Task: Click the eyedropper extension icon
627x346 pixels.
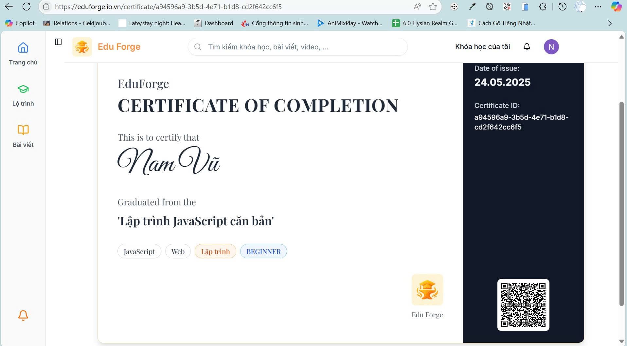Action: 472,7
